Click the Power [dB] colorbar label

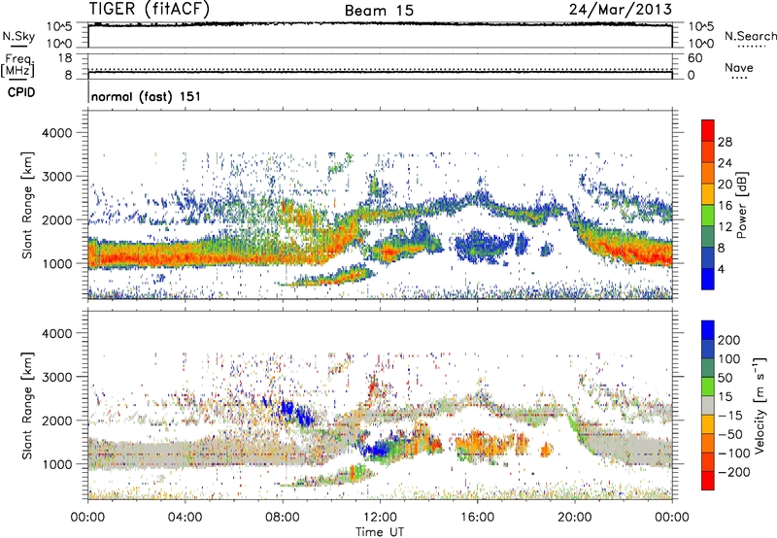pyautogui.click(x=742, y=205)
